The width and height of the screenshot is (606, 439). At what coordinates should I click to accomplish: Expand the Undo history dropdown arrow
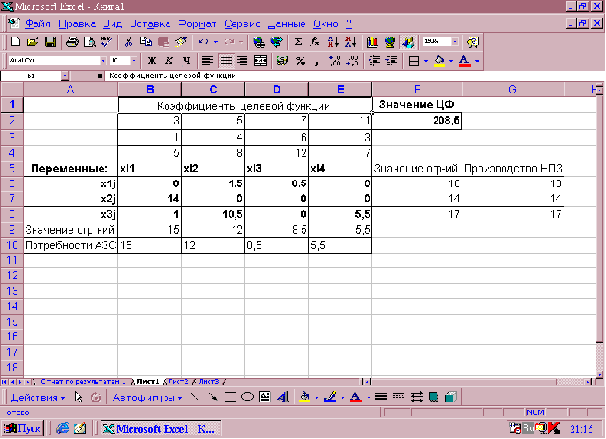point(215,42)
